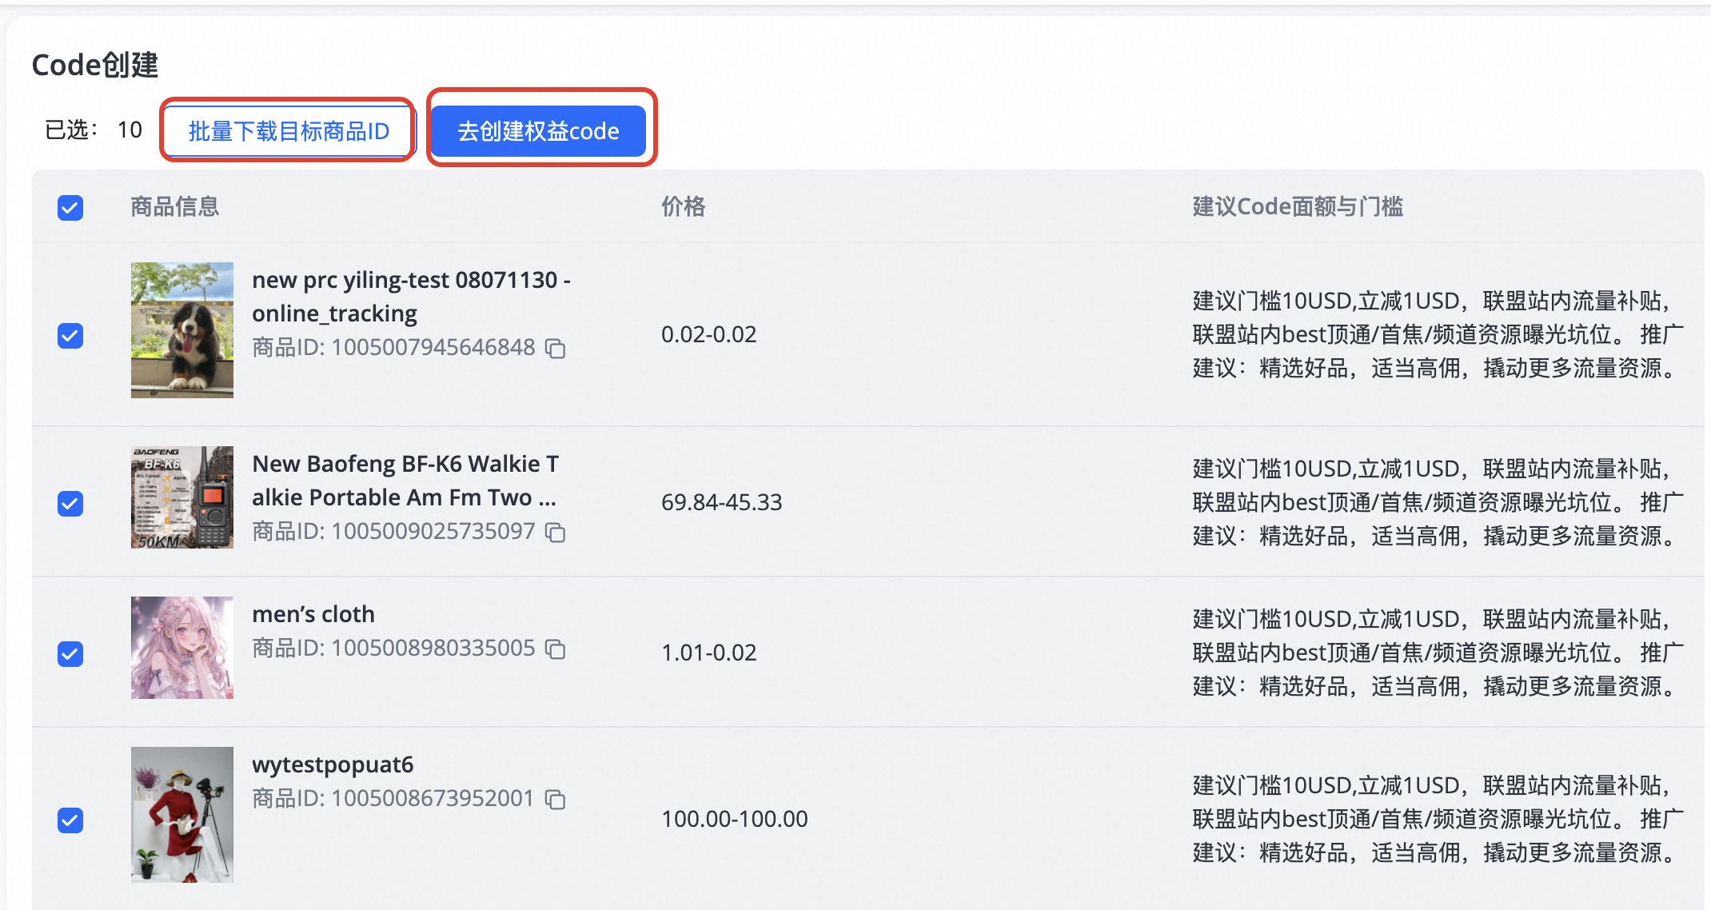Uncheck the Baofeng BF-K6 Walkie Talkie row

(x=70, y=504)
